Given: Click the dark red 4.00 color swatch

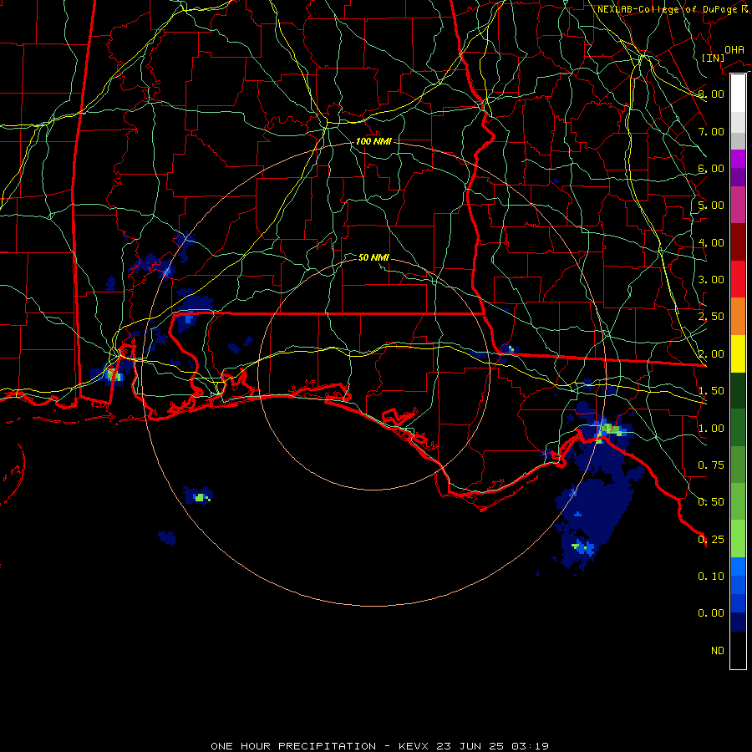Looking at the screenshot, I should [738, 242].
